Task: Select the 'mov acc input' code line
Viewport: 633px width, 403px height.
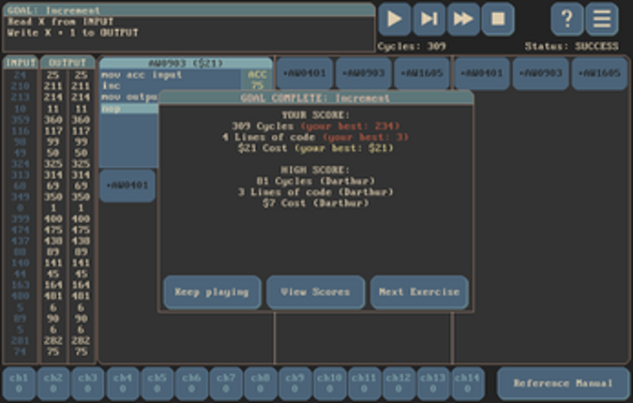Action: [170, 75]
